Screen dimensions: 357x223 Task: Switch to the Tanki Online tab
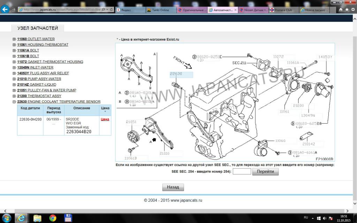tap(161, 10)
